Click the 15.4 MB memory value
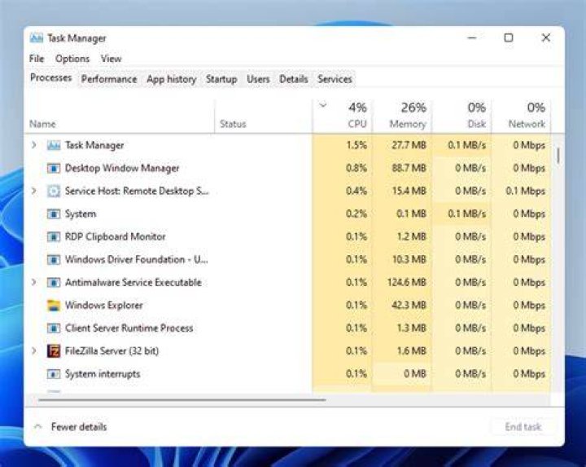Viewport: 586px width, 467px height. click(409, 192)
